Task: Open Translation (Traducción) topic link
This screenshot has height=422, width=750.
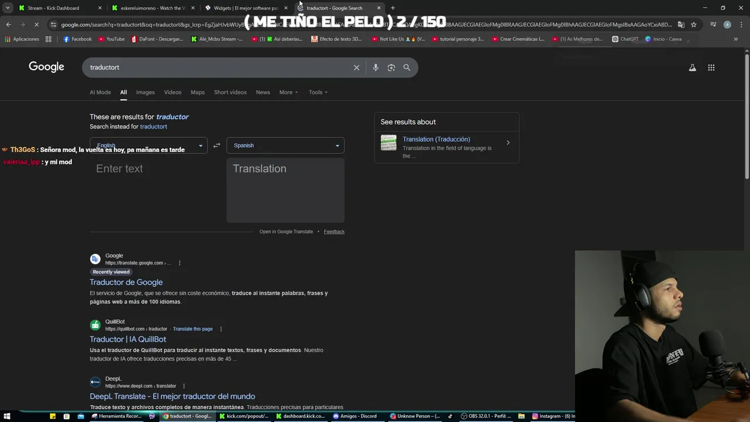Action: tap(437, 139)
